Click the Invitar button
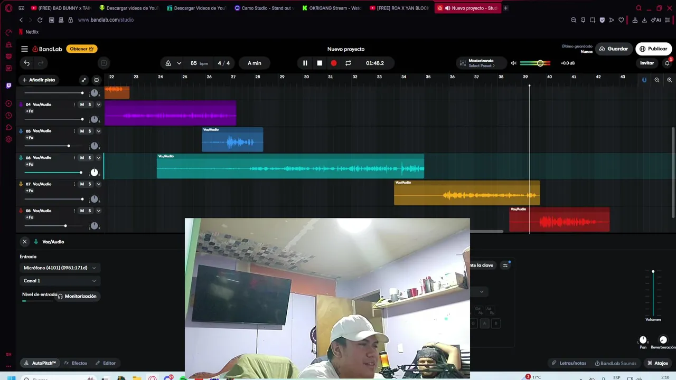This screenshot has width=676, height=380. pos(647,63)
